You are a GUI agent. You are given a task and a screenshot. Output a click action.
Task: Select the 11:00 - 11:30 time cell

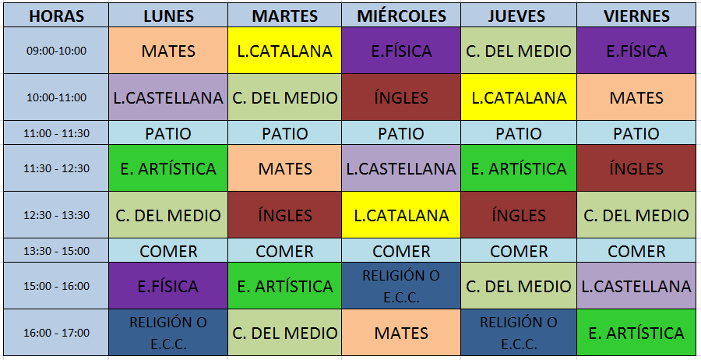pyautogui.click(x=56, y=132)
